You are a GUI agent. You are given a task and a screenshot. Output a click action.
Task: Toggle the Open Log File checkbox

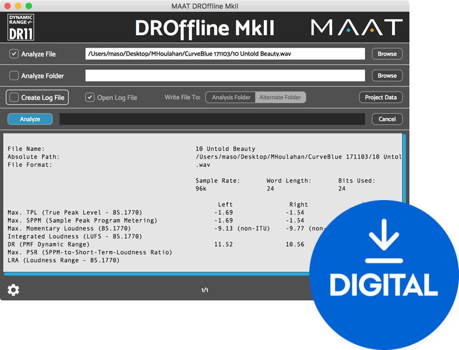[90, 97]
